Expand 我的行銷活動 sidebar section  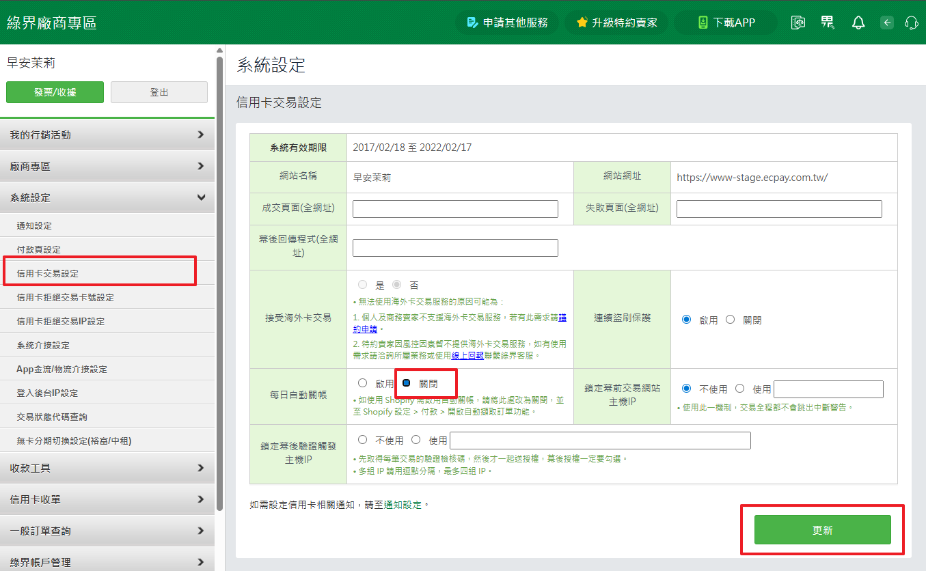pos(107,135)
